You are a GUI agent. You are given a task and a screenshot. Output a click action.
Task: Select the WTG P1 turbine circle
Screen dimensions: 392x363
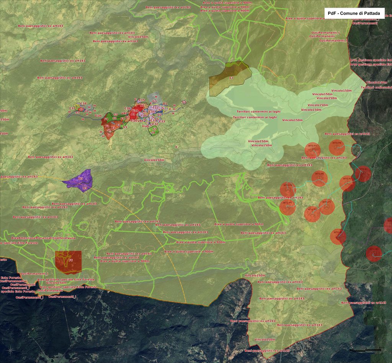(x=327, y=207)
